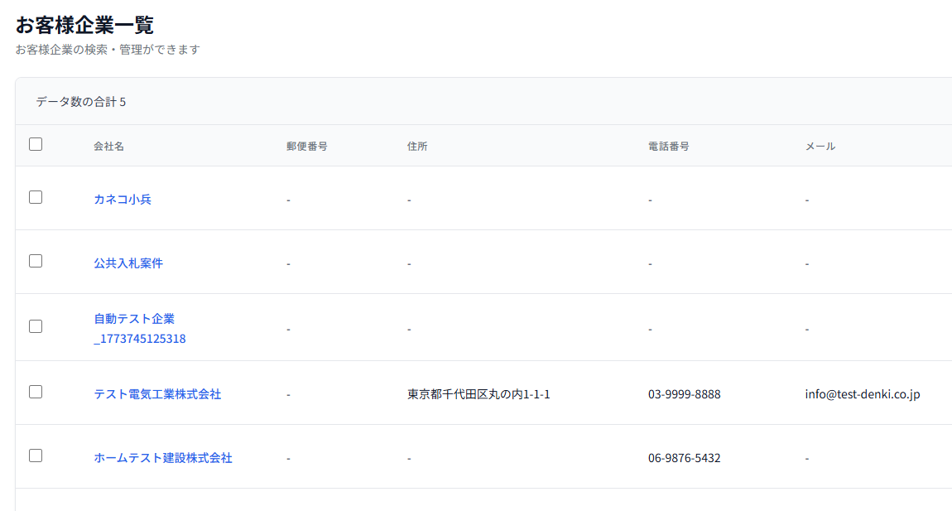952x511 pixels.
Task: Select the 住所 column header
Action: pos(417,147)
